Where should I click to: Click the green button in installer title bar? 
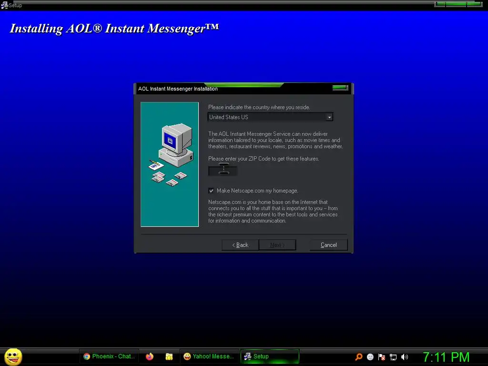click(x=340, y=88)
